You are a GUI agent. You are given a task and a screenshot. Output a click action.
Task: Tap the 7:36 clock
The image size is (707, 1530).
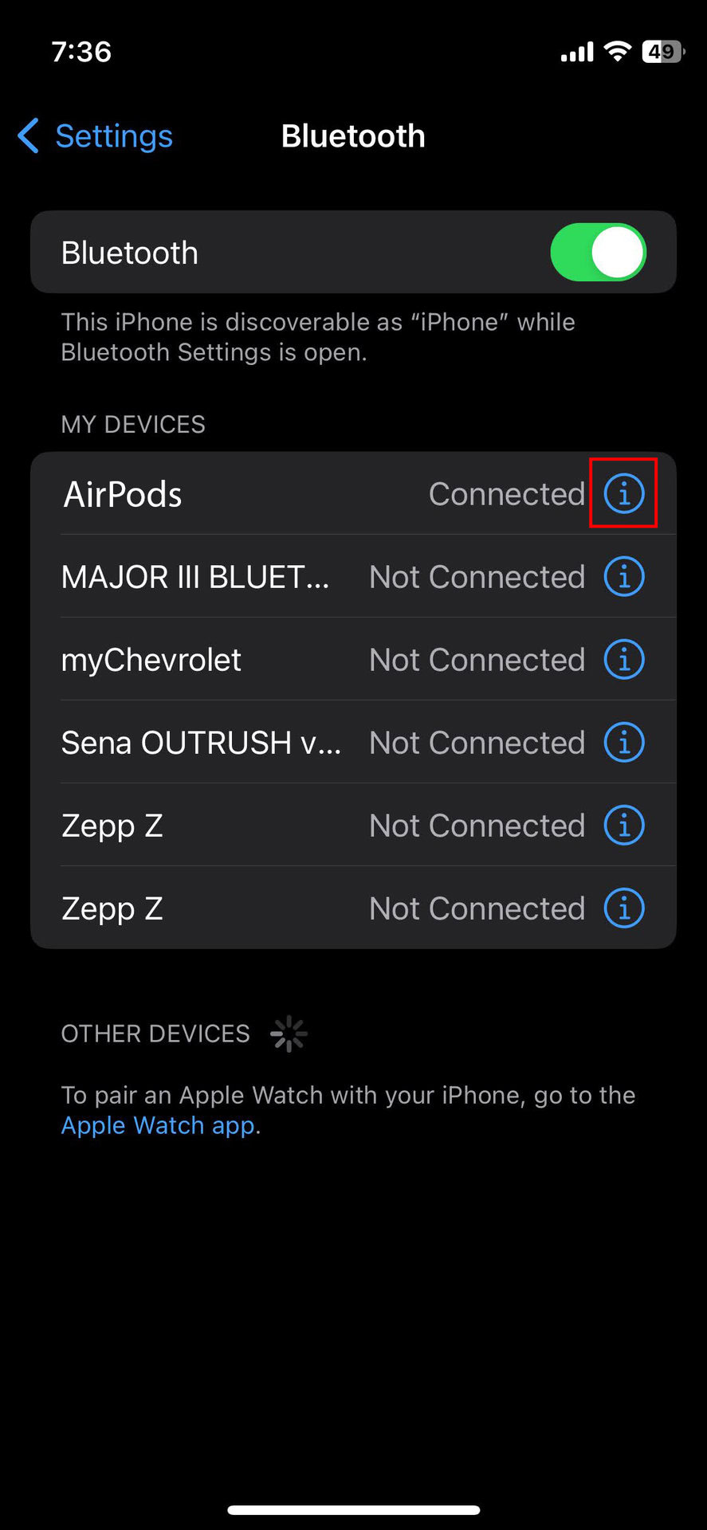click(x=81, y=52)
